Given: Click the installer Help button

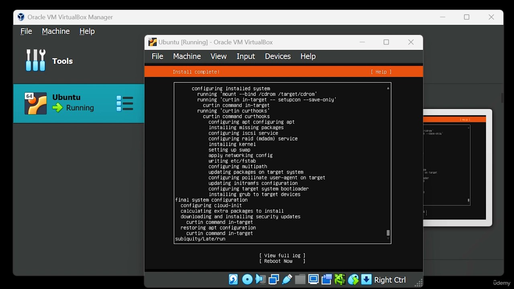Looking at the screenshot, I should [381, 72].
